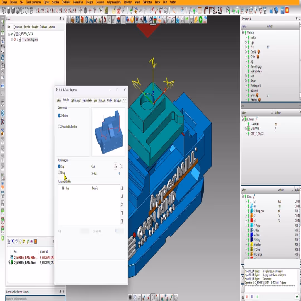Click the diamond icon in hyperMILL toolbar

coord(191,20)
